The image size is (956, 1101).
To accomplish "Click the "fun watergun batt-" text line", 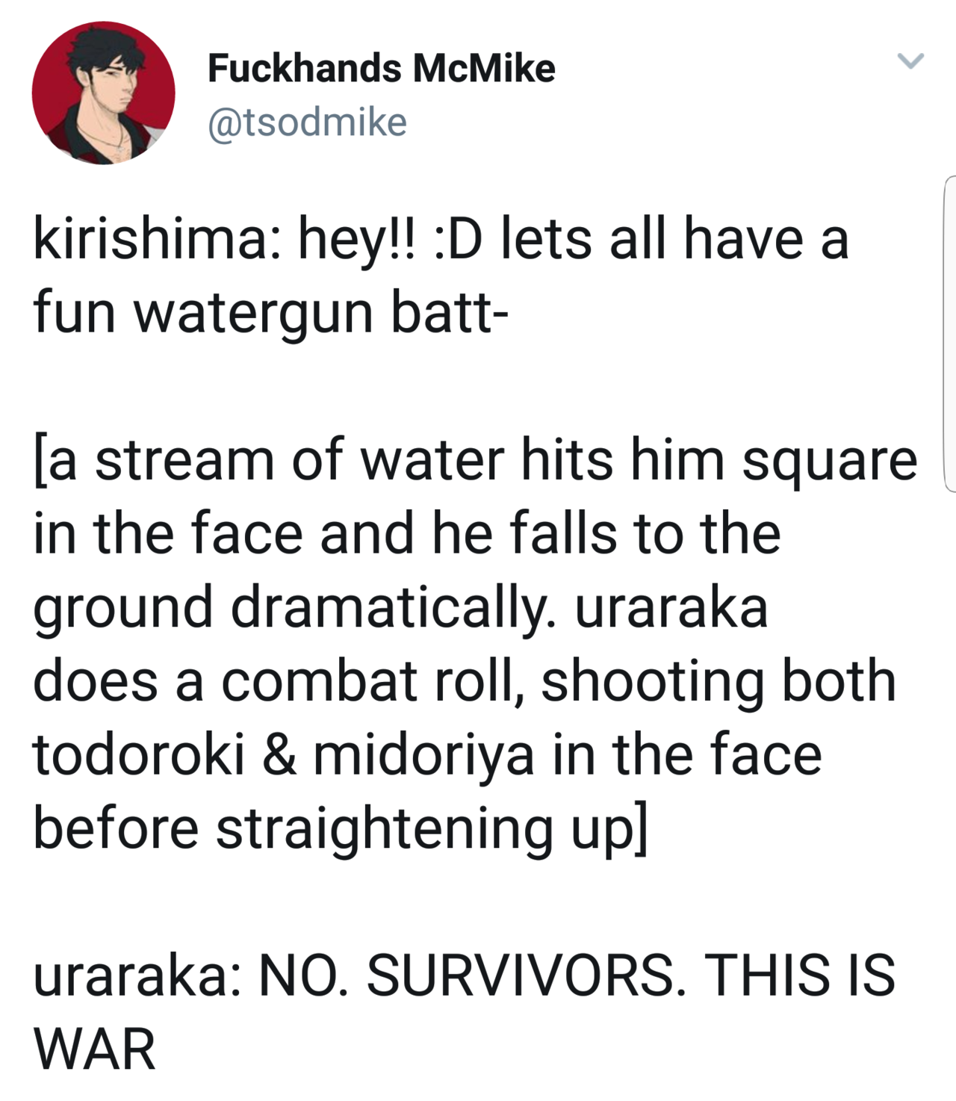I will [x=270, y=312].
